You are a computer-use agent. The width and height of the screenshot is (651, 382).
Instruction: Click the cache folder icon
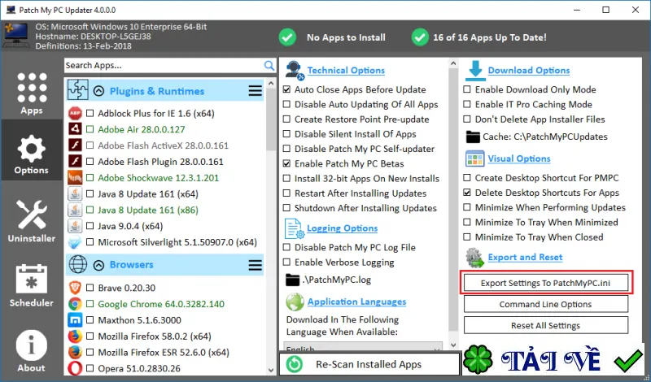[x=473, y=137]
